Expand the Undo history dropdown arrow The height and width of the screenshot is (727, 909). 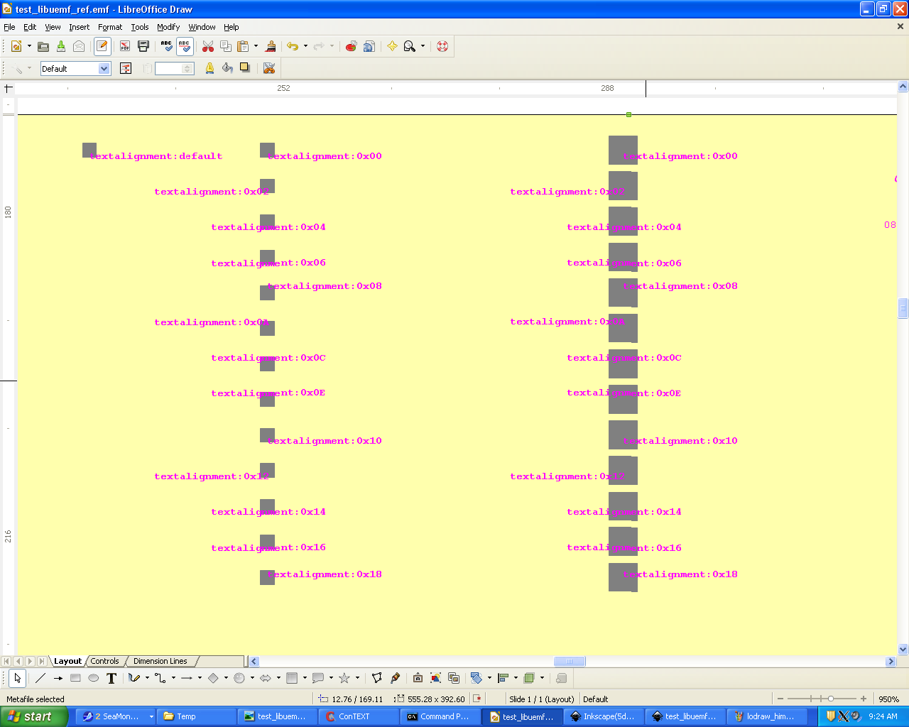click(305, 46)
